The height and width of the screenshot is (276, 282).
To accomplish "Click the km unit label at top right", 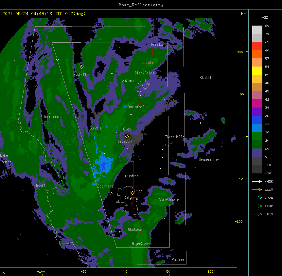I will pyautogui.click(x=243, y=14).
